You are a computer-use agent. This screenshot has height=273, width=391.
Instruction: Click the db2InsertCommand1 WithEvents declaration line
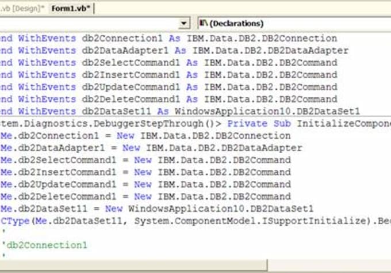(168, 75)
